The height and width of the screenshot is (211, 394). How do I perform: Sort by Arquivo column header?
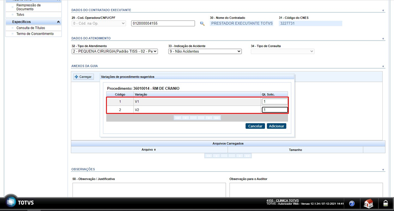149,150
